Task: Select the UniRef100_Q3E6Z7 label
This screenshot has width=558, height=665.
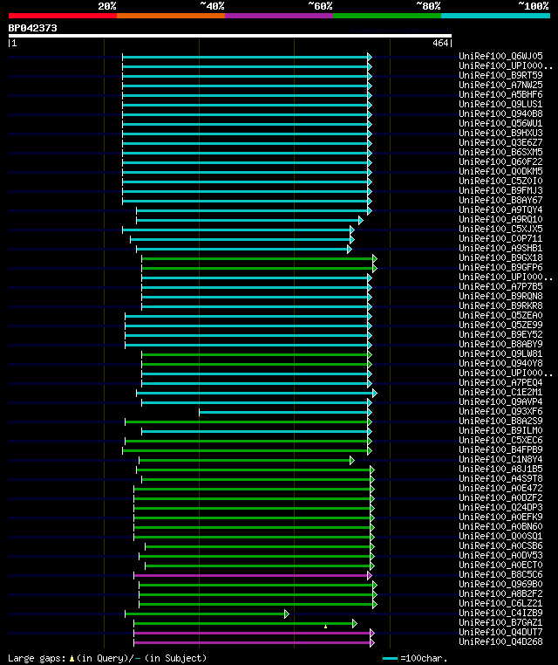Action: point(500,142)
